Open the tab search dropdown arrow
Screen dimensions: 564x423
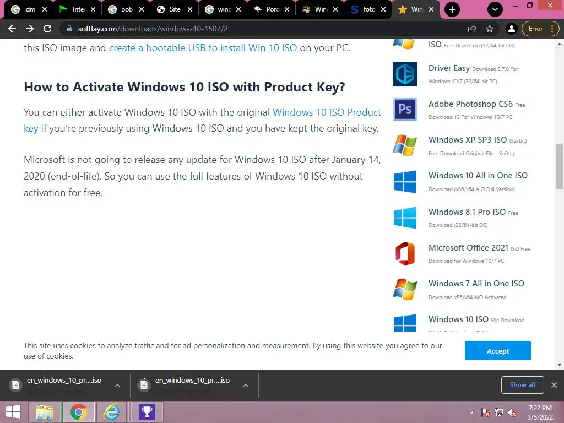(495, 9)
